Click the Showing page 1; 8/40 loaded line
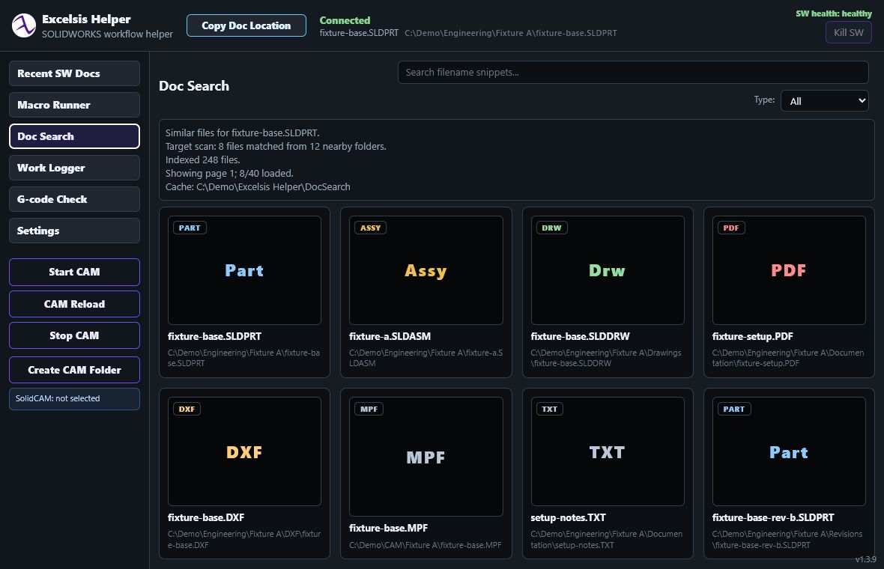 tap(229, 173)
